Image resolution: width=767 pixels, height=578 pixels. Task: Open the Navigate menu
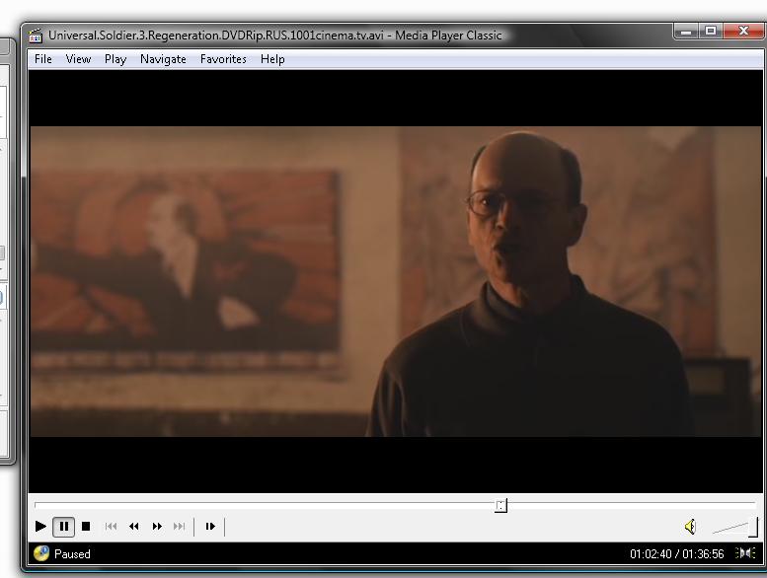tap(163, 59)
